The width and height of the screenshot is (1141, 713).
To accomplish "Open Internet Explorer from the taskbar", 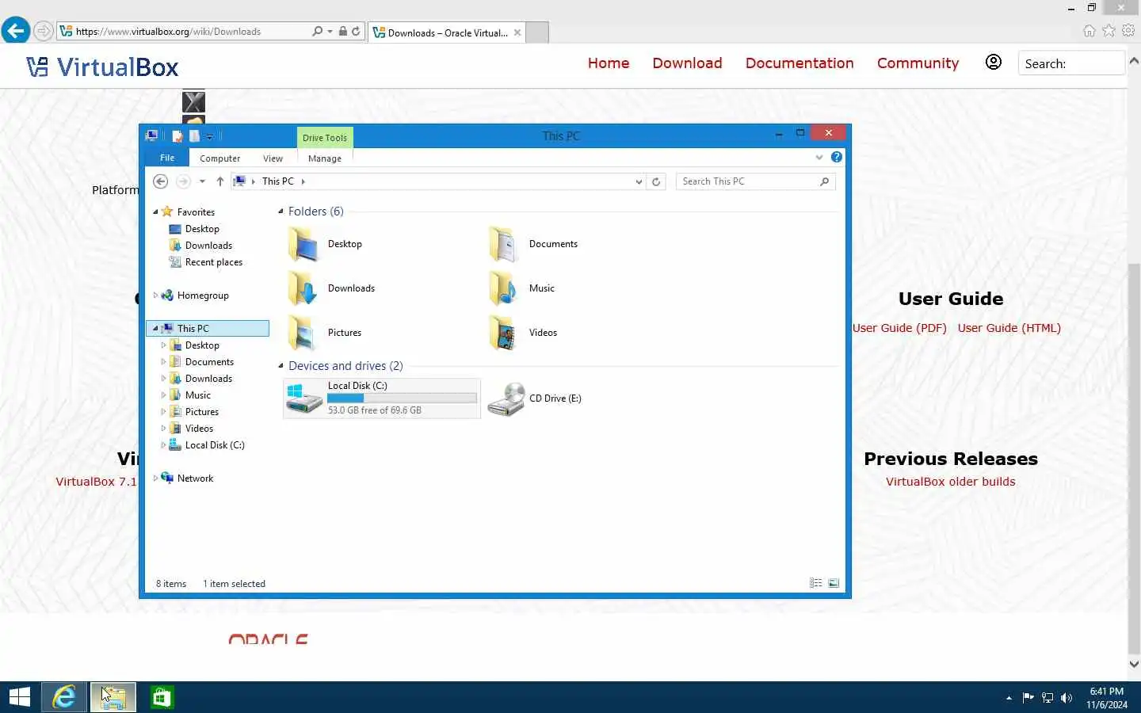I will coord(63,697).
